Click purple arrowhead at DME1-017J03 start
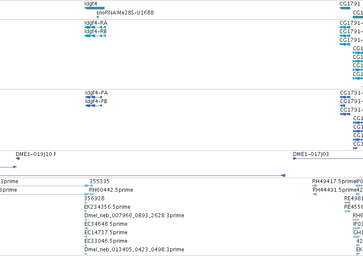 pyautogui.click(x=295, y=158)
